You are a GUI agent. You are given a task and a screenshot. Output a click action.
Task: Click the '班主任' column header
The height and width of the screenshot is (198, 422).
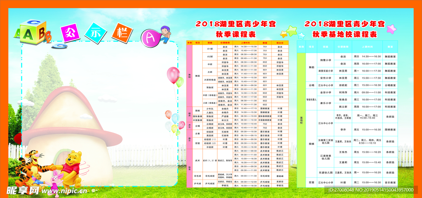click(x=280, y=42)
